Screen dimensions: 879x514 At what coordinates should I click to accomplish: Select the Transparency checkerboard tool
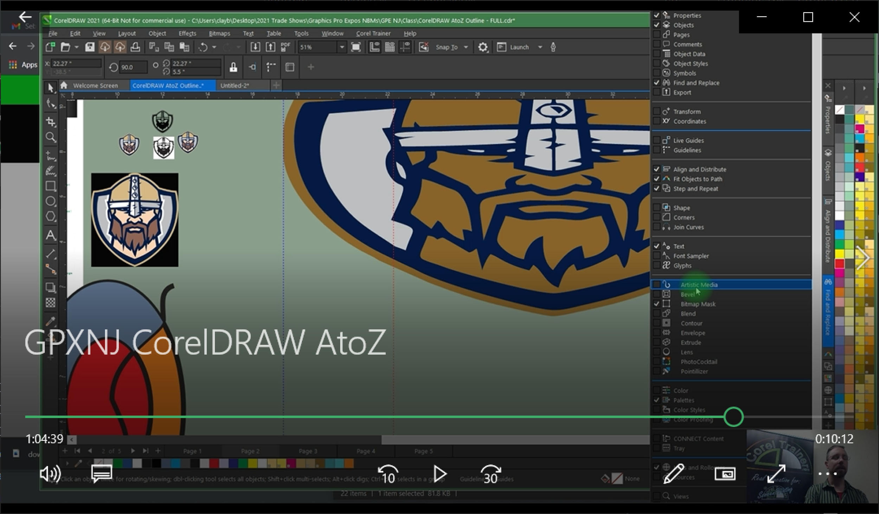click(51, 303)
